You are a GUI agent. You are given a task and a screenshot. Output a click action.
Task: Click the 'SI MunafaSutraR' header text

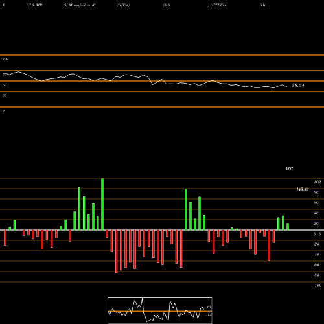tap(80, 5)
